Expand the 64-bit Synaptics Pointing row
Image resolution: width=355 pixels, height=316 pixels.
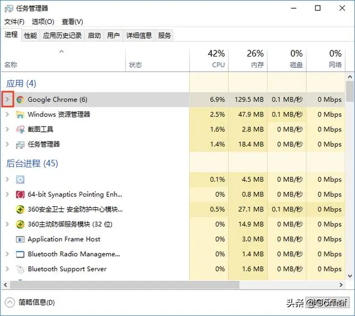(x=7, y=194)
